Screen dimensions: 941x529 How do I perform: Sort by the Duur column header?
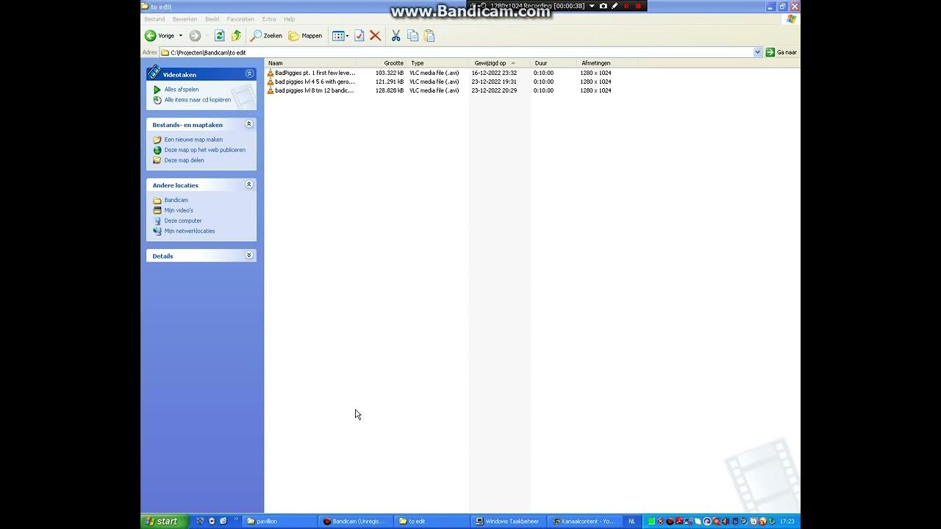pos(553,63)
